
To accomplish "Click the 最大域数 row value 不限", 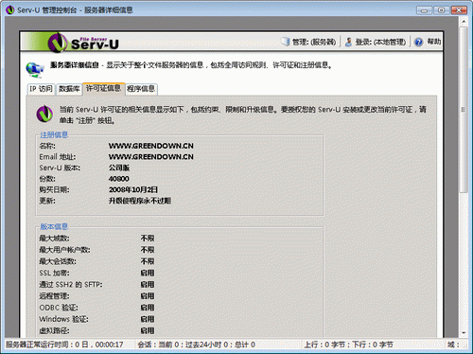I will coord(148,239).
